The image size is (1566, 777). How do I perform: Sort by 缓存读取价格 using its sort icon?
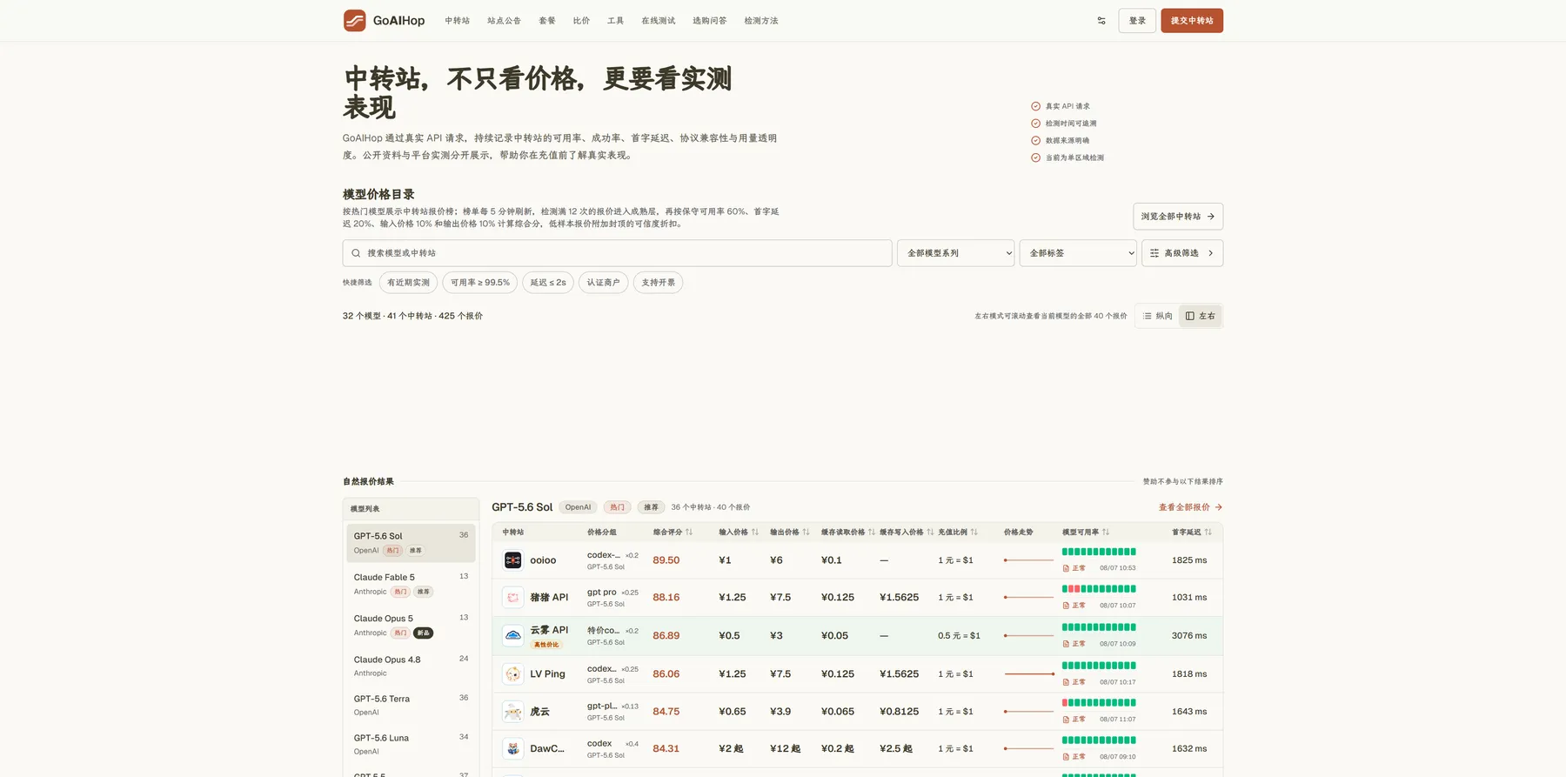[x=872, y=533]
